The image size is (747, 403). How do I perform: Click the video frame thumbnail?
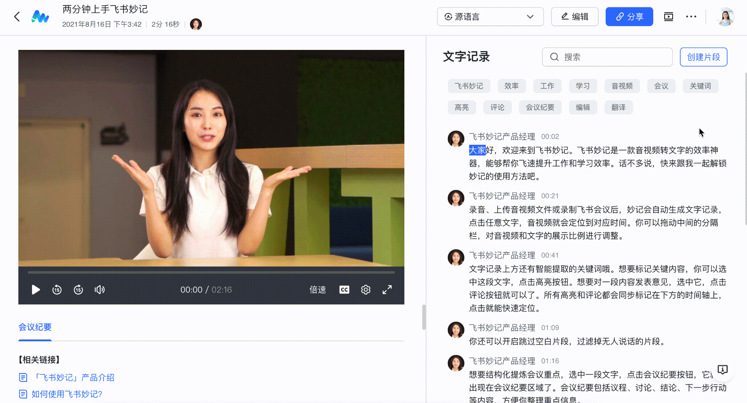point(211,158)
